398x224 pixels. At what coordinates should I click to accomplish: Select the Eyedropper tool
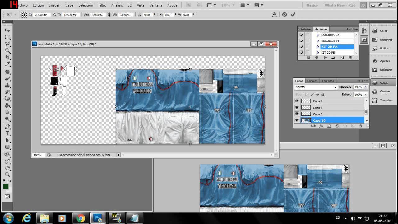(7, 64)
